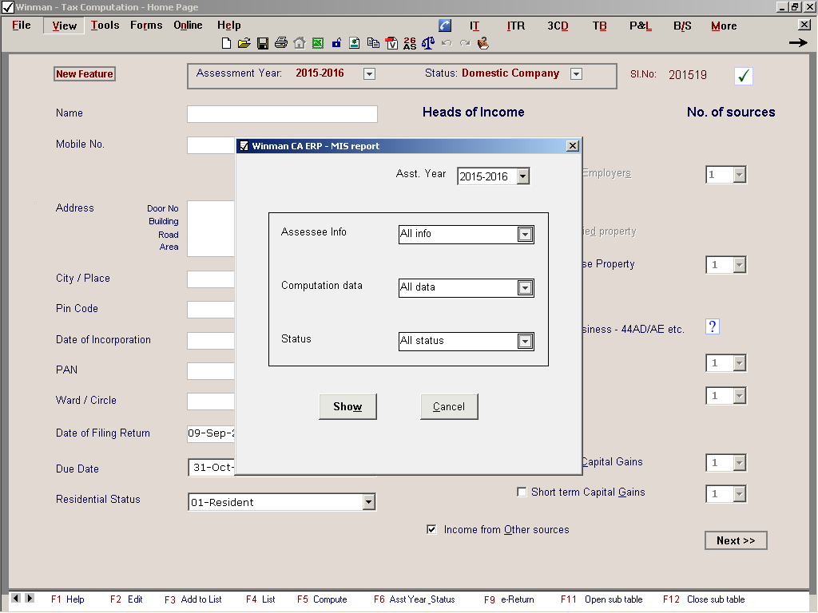Image resolution: width=818 pixels, height=613 pixels.
Task: Click F1 Help shortcut
Action: (67, 599)
